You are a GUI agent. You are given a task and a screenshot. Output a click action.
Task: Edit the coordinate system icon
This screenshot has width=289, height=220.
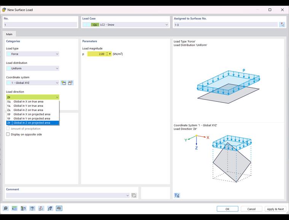(x=70, y=83)
